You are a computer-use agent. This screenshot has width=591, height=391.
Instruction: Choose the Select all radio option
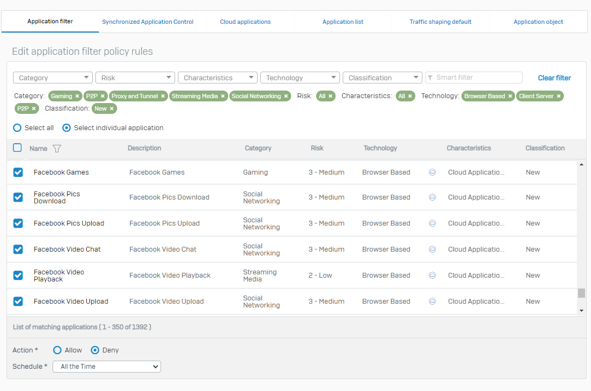(x=17, y=128)
